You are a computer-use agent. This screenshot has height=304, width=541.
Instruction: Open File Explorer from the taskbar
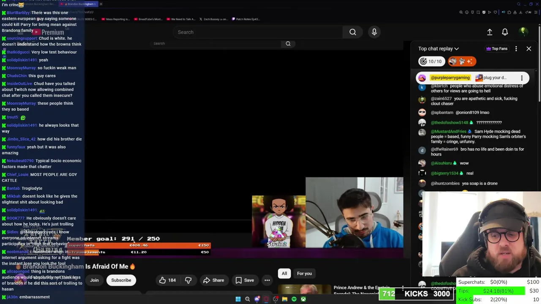[284, 299]
